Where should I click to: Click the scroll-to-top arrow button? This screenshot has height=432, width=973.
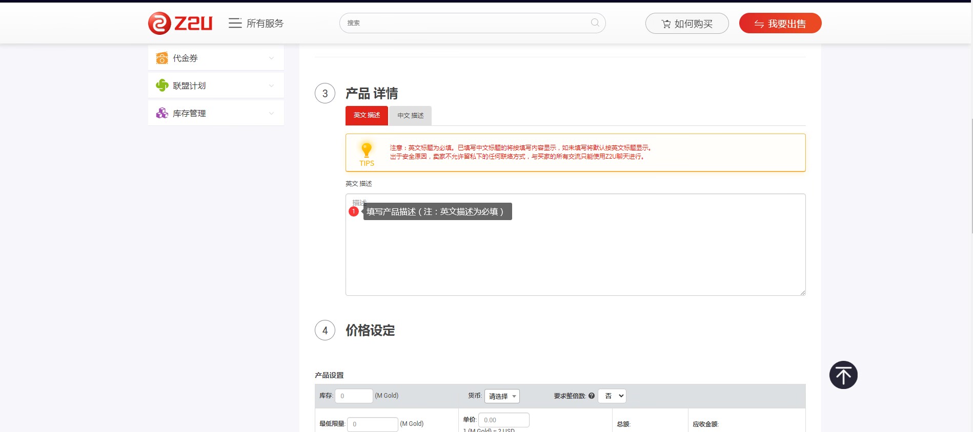tap(843, 375)
